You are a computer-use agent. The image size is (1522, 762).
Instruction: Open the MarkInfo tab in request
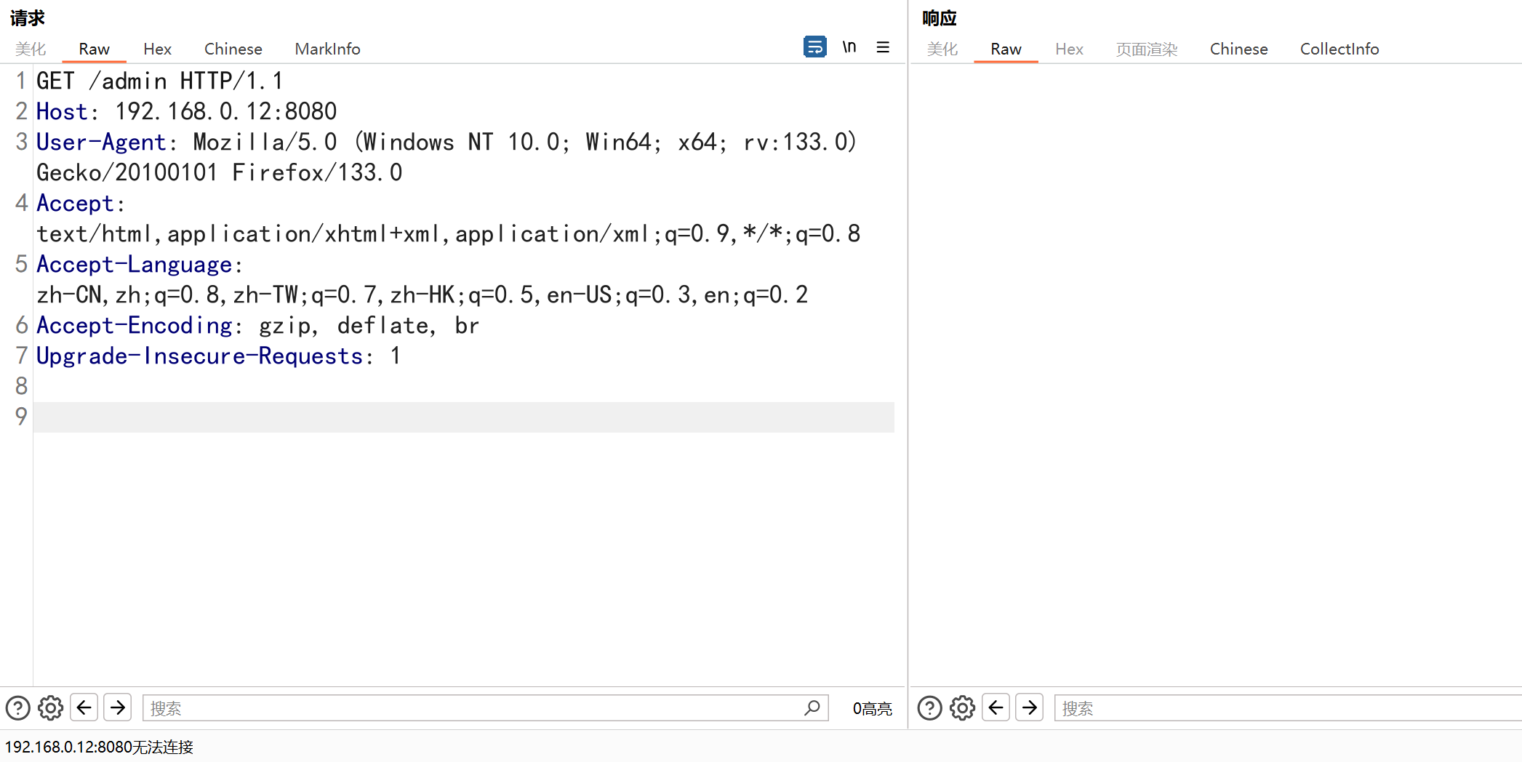pyautogui.click(x=327, y=49)
